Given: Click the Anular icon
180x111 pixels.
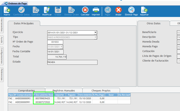Looking at the screenshot, I should point(118,10).
